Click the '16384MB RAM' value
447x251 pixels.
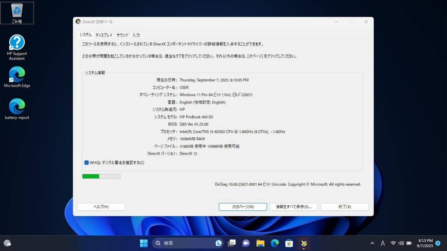192,139
